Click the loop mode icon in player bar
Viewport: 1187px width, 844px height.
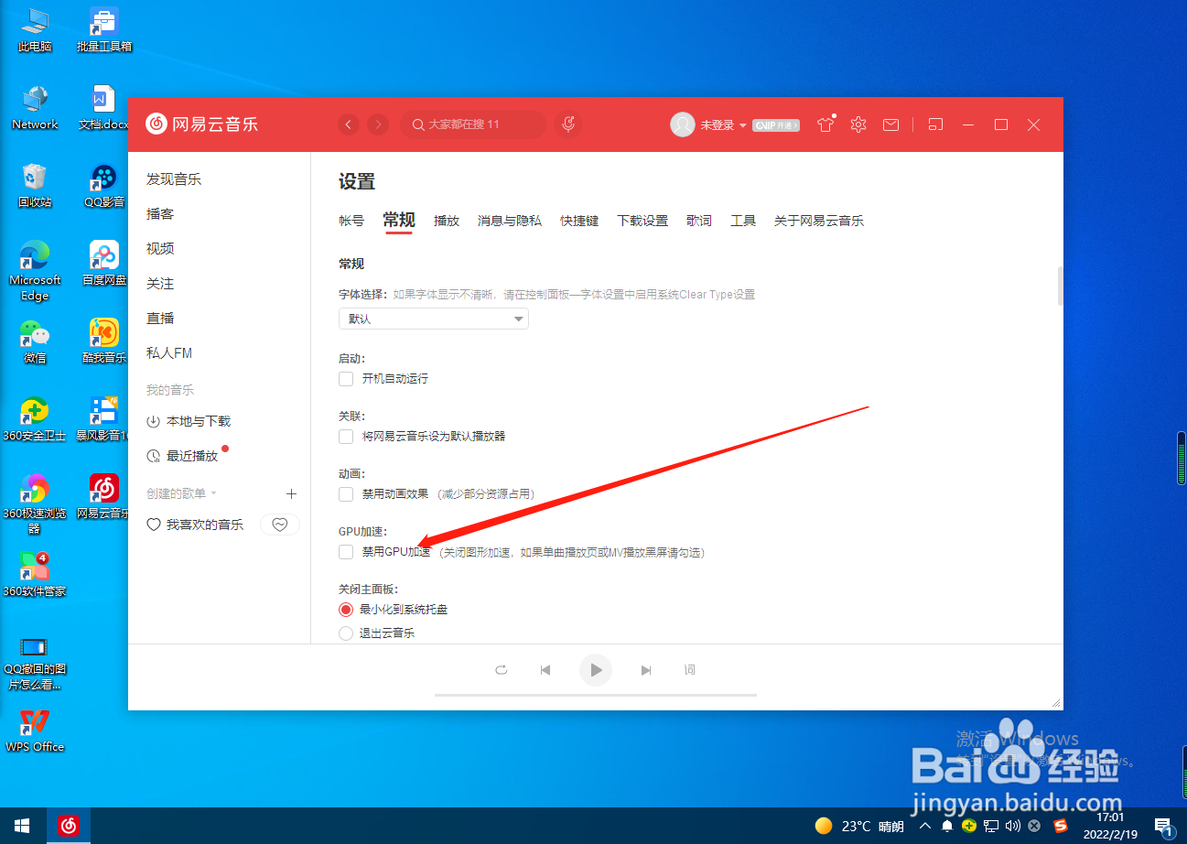(x=501, y=670)
